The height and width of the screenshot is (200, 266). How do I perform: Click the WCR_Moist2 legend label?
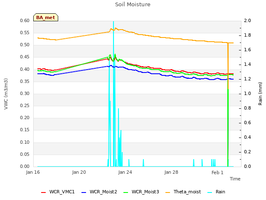pos(103,192)
